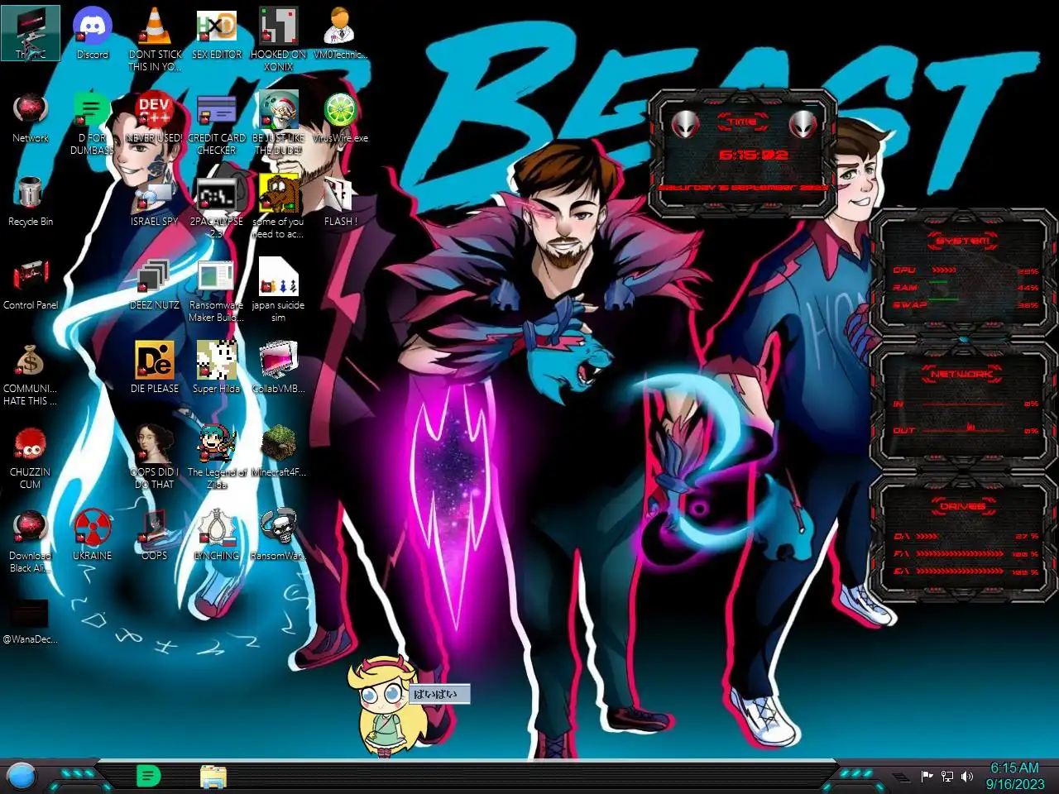The width and height of the screenshot is (1059, 794).
Task: Click the TIME gadget showing 6:15:02
Action: [742, 153]
